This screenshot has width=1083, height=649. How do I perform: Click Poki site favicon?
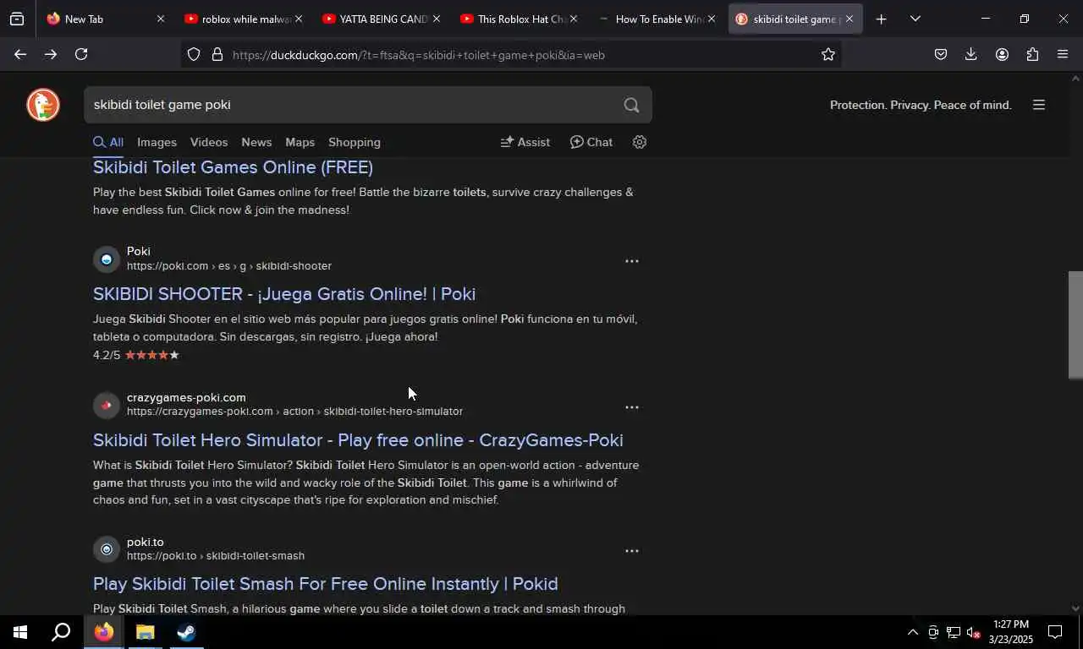click(107, 259)
